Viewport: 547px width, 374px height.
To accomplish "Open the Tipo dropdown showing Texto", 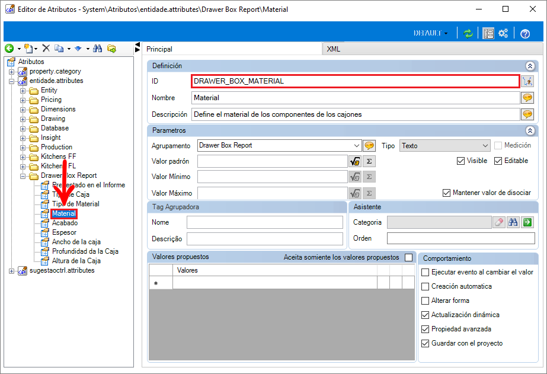I will click(x=485, y=145).
